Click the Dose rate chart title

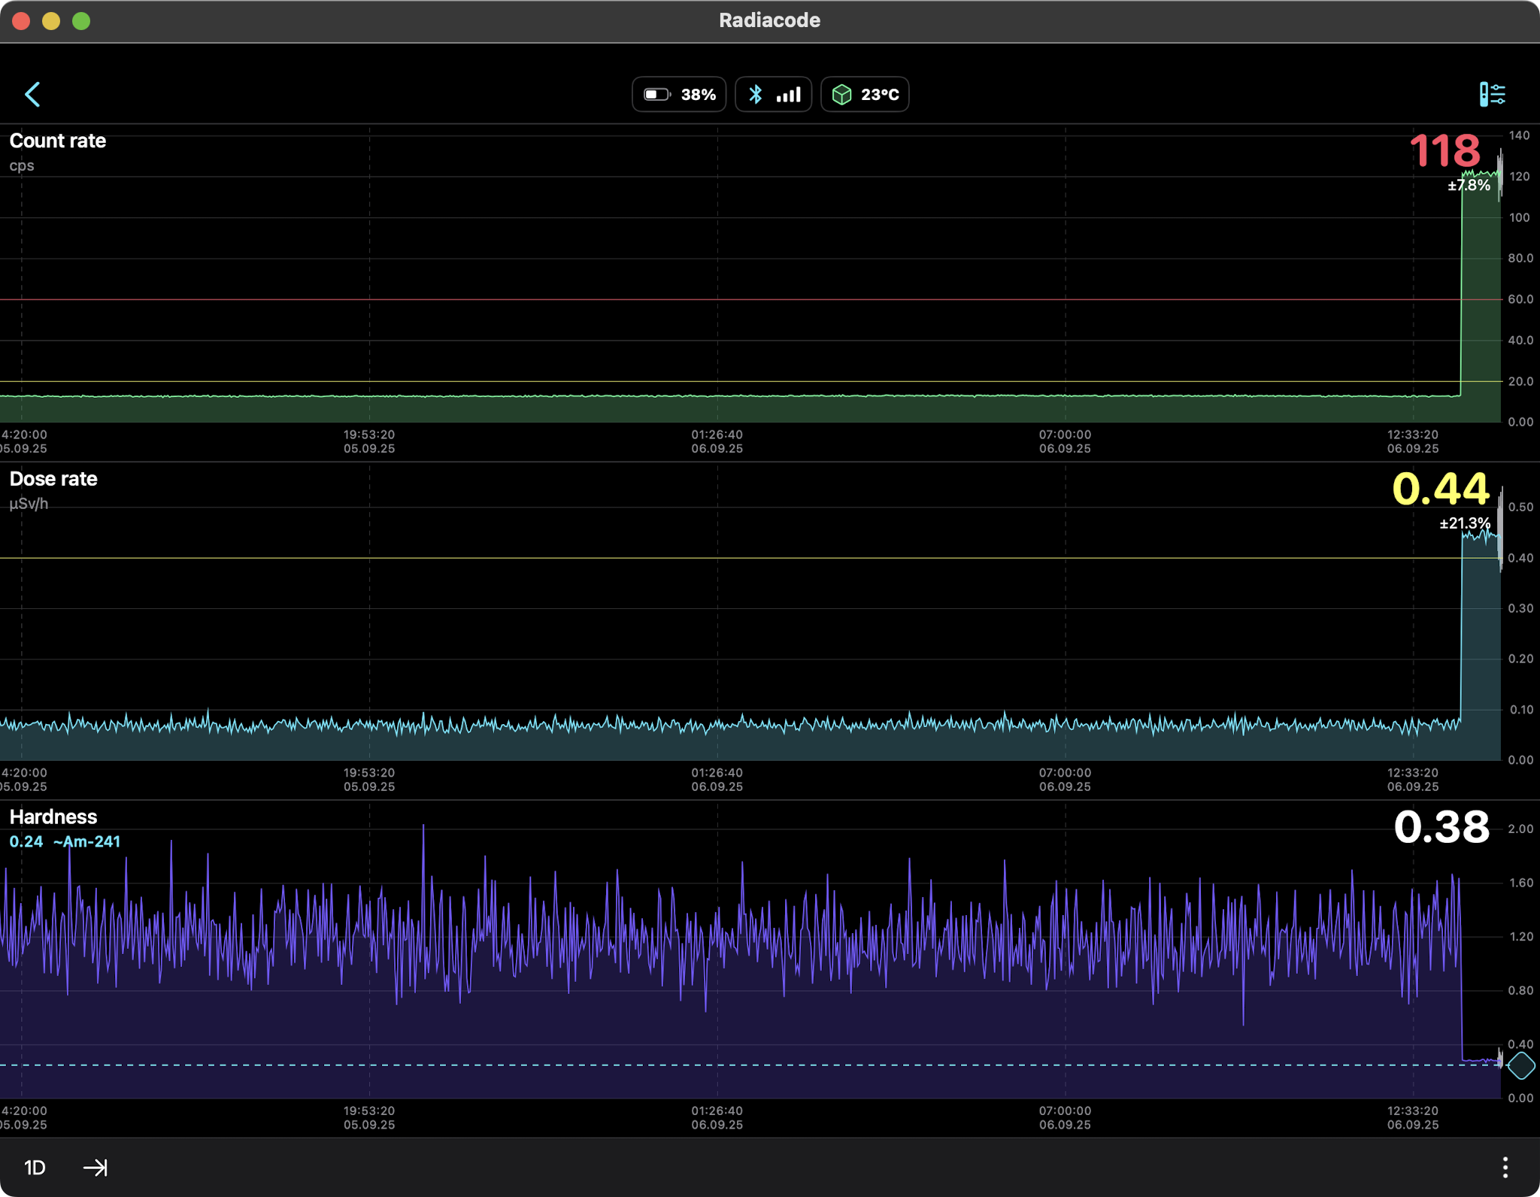pos(53,479)
